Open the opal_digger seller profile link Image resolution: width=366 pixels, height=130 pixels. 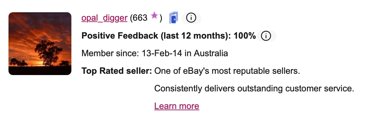coord(104,18)
